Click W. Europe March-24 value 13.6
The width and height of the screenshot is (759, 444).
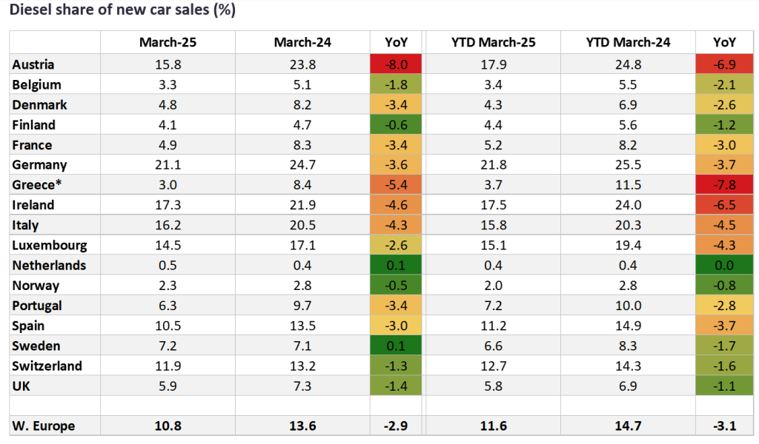pyautogui.click(x=302, y=425)
